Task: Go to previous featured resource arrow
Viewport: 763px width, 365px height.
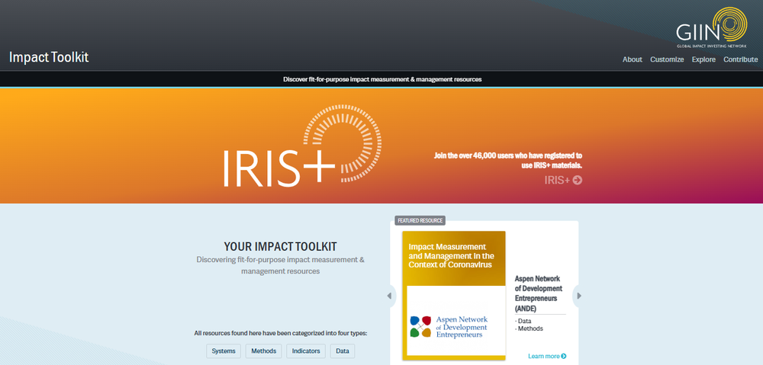Action: pos(389,296)
